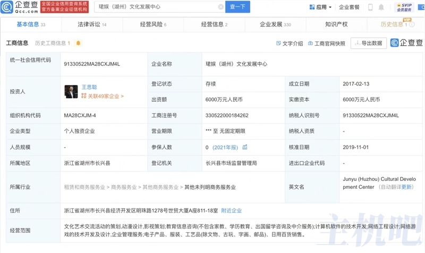Screen dimensions: 425x253
Task: Select the 工商注册号 330522000184262
Action: (x=227, y=115)
